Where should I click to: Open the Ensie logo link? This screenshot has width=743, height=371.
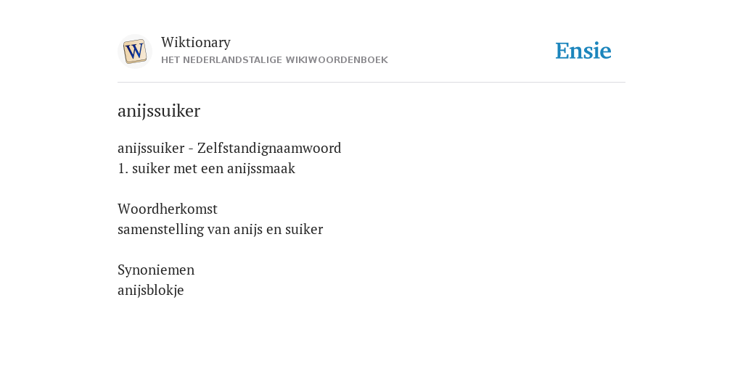point(583,51)
